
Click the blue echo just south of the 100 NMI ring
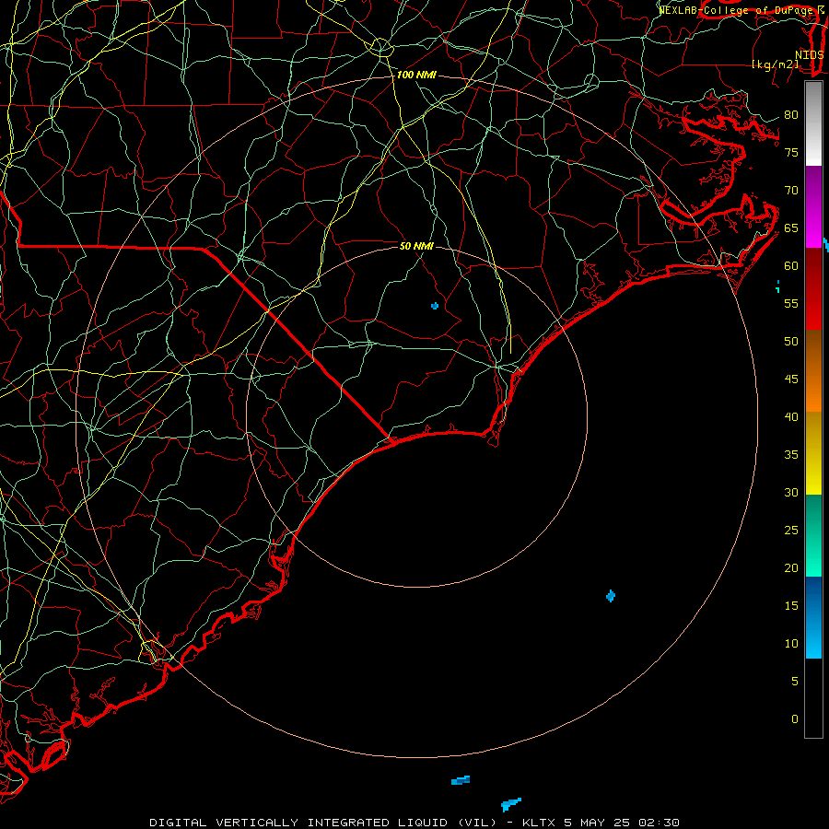pyautogui.click(x=461, y=780)
